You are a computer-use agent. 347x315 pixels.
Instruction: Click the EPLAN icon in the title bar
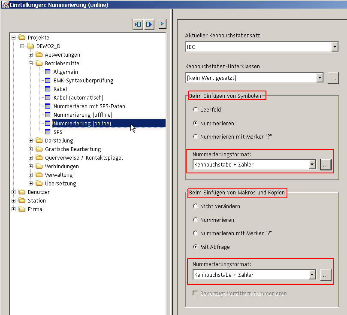5,5
